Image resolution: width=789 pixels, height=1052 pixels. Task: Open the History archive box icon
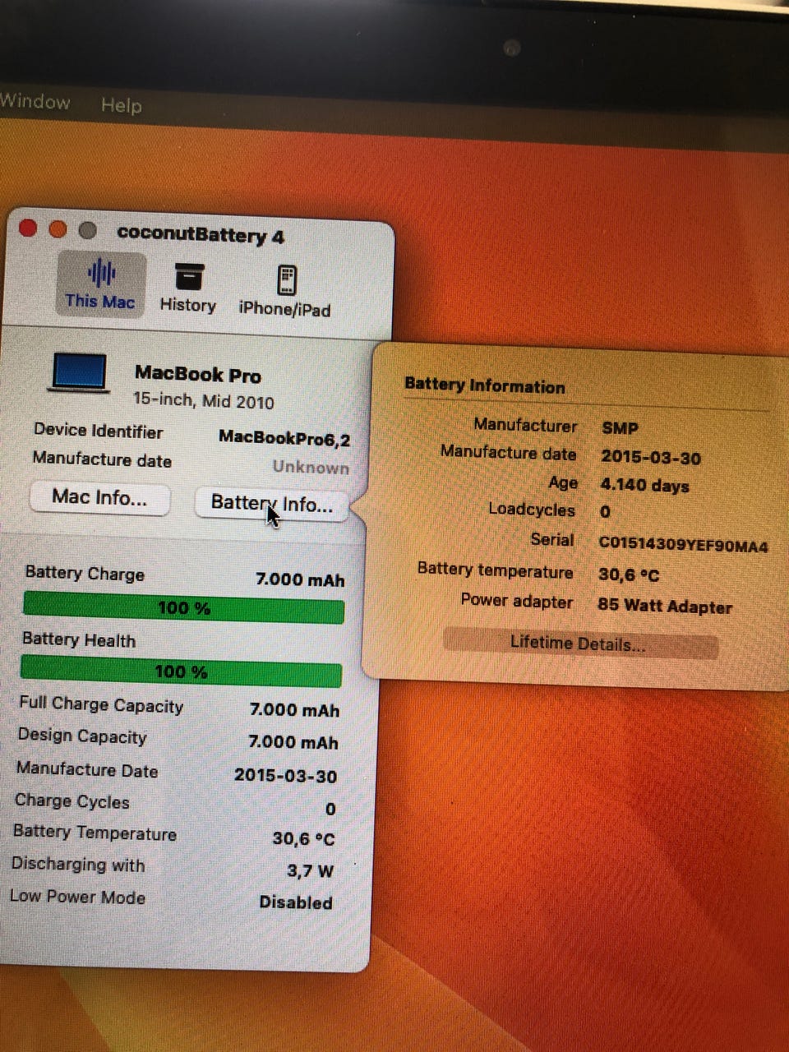pyautogui.click(x=189, y=276)
